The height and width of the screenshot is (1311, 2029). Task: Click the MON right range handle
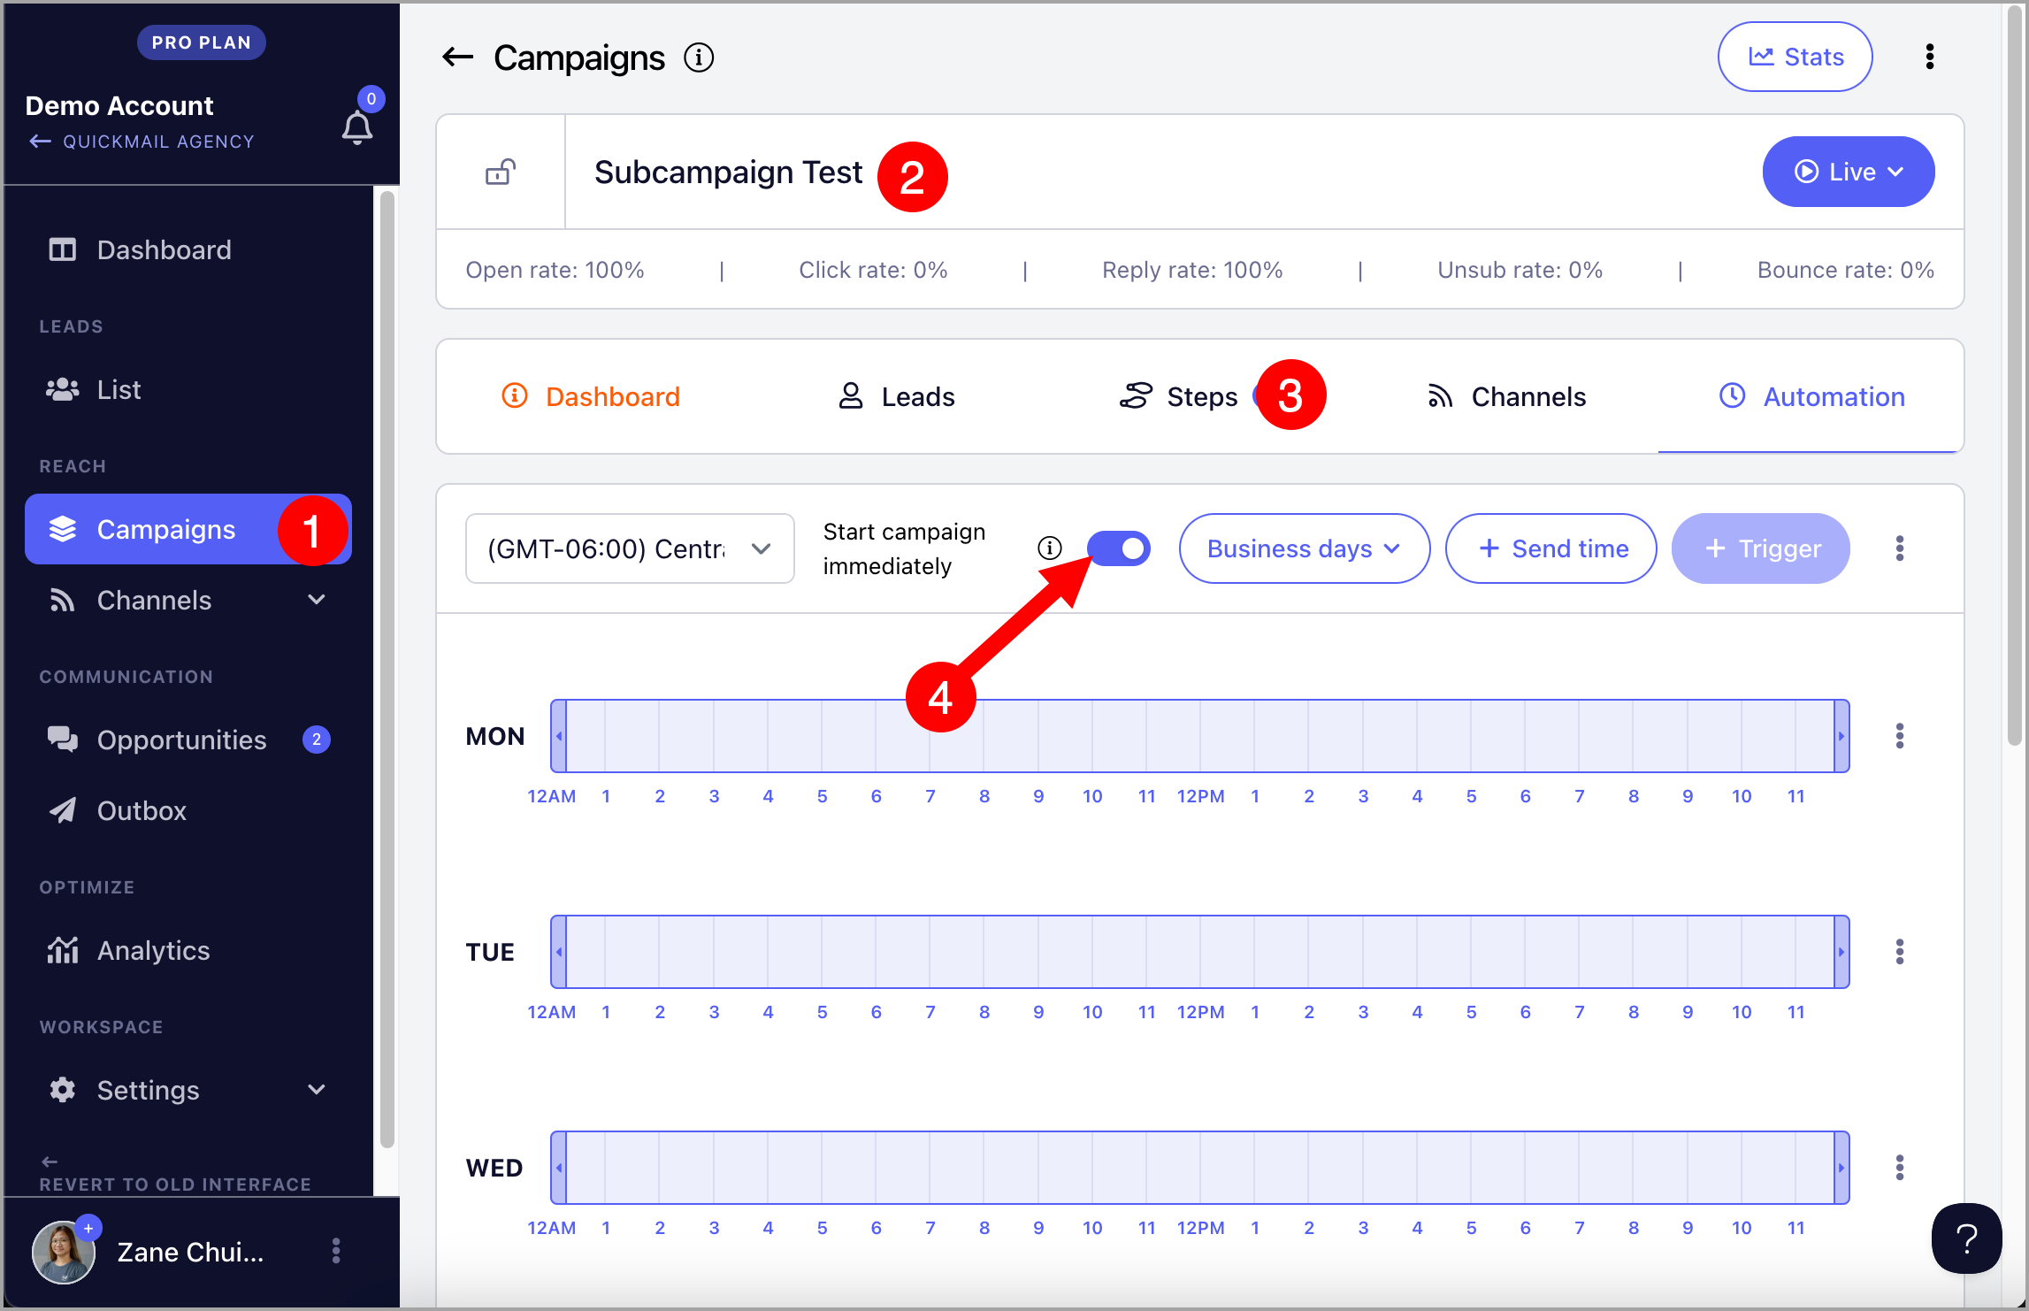1841,736
